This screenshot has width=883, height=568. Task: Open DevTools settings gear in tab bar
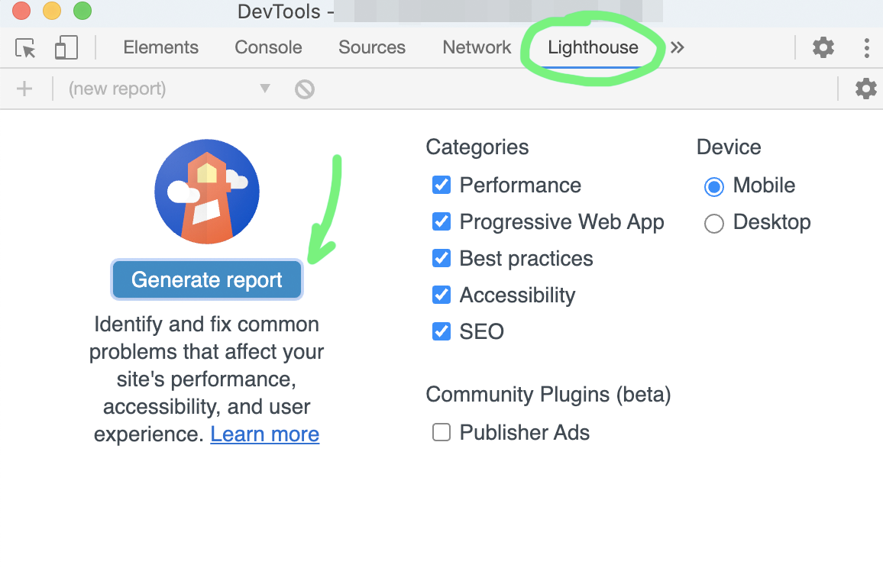coord(823,48)
